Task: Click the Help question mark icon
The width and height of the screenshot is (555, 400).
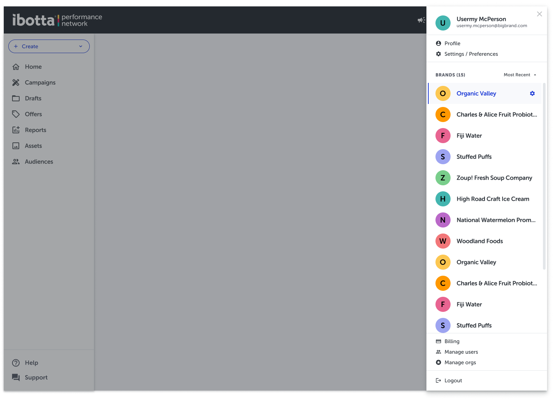Action: [x=16, y=363]
